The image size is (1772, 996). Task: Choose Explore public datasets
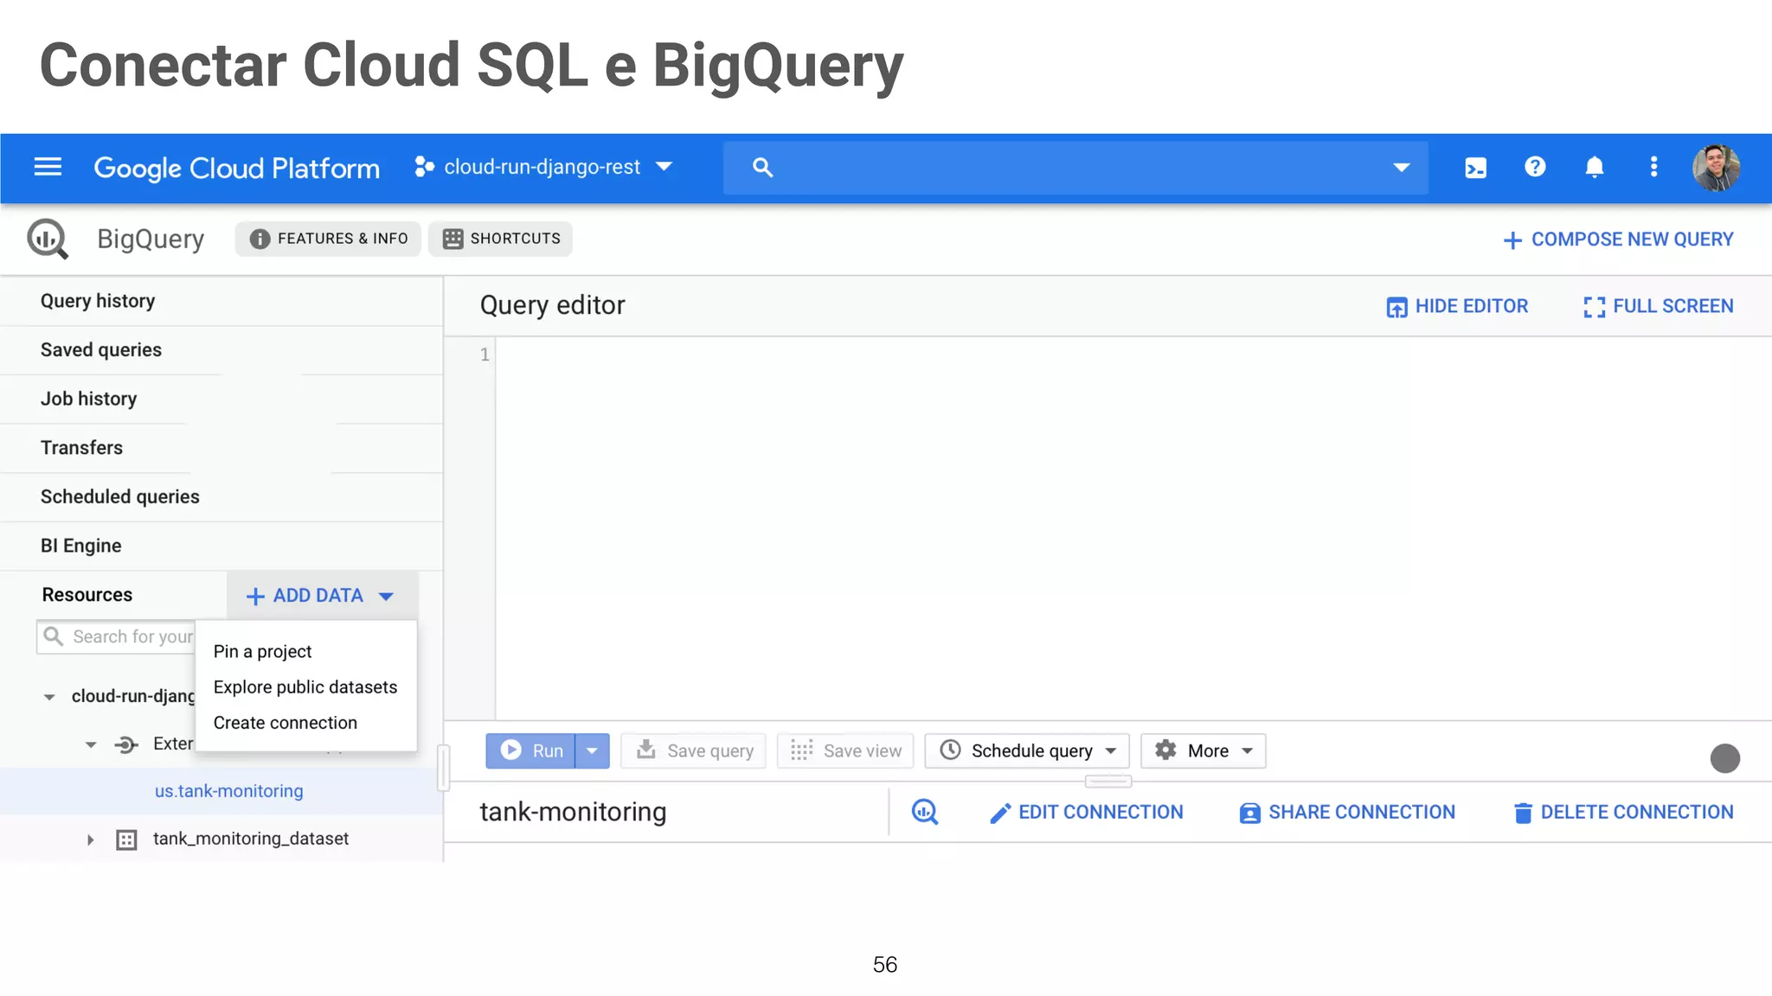tap(305, 687)
